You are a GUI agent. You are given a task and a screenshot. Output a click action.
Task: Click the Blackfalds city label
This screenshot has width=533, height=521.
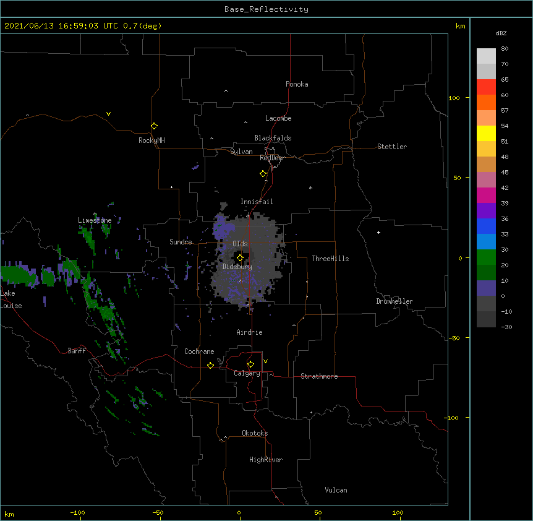click(273, 138)
